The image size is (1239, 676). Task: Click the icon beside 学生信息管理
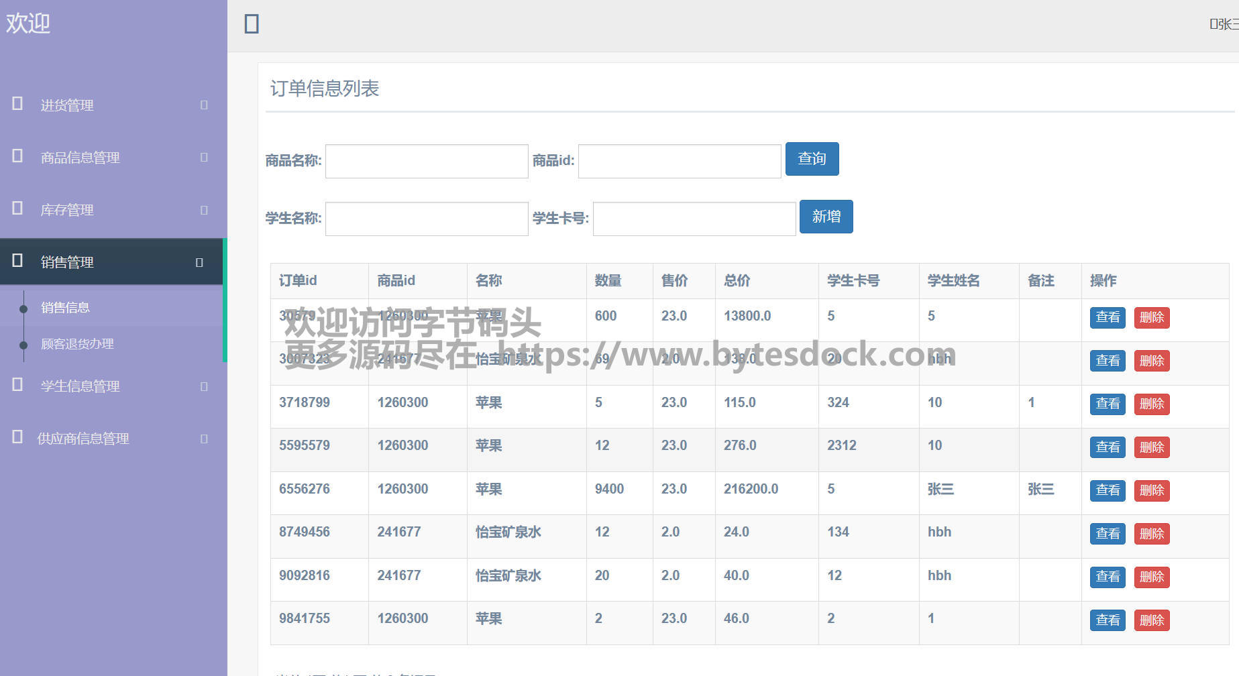pos(17,385)
